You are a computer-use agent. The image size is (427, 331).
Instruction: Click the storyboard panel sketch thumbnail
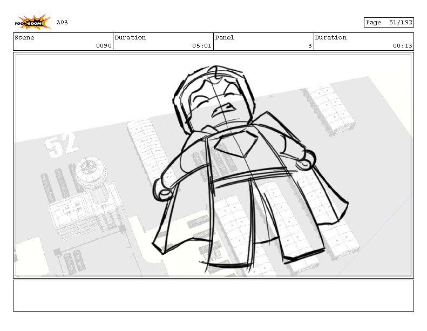214,165
